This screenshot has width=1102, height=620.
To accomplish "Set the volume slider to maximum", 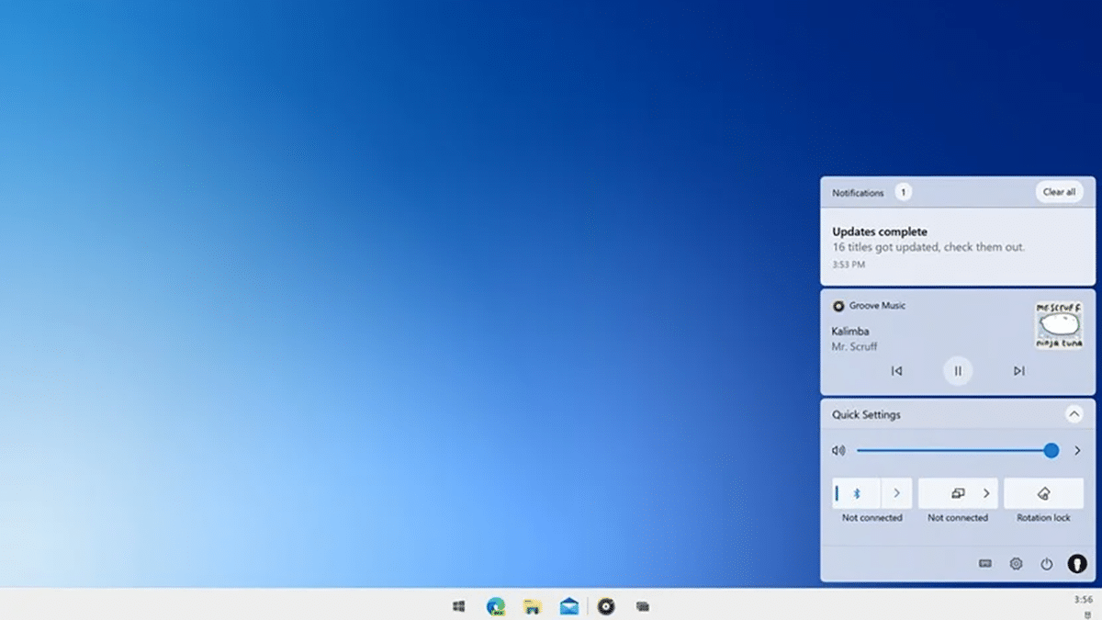I will (1051, 450).
